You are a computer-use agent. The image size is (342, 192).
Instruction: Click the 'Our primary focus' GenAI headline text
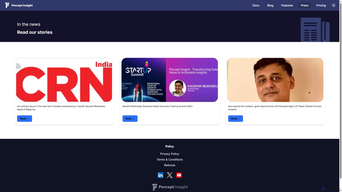click(61, 108)
